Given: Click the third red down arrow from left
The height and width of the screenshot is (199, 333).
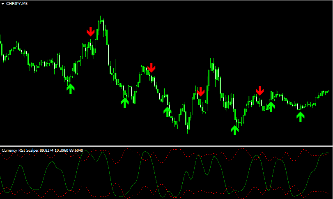Looking at the screenshot, I should point(200,91).
